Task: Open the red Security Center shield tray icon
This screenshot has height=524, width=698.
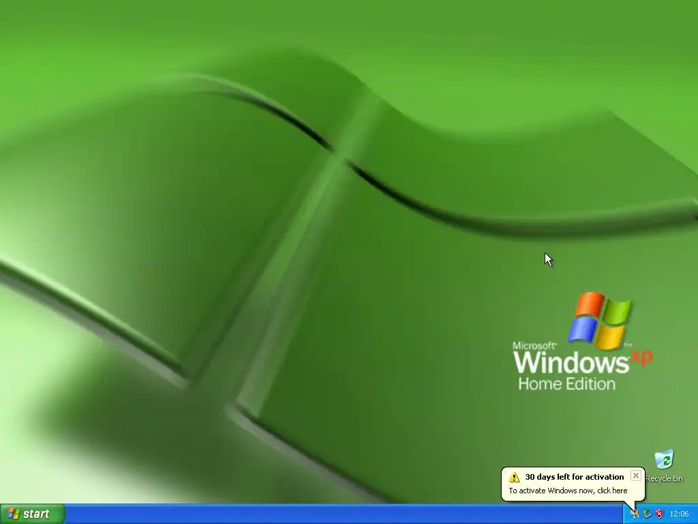Action: [659, 514]
